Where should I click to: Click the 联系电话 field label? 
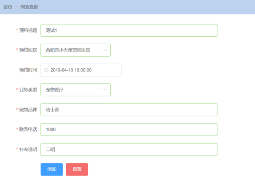click(28, 130)
